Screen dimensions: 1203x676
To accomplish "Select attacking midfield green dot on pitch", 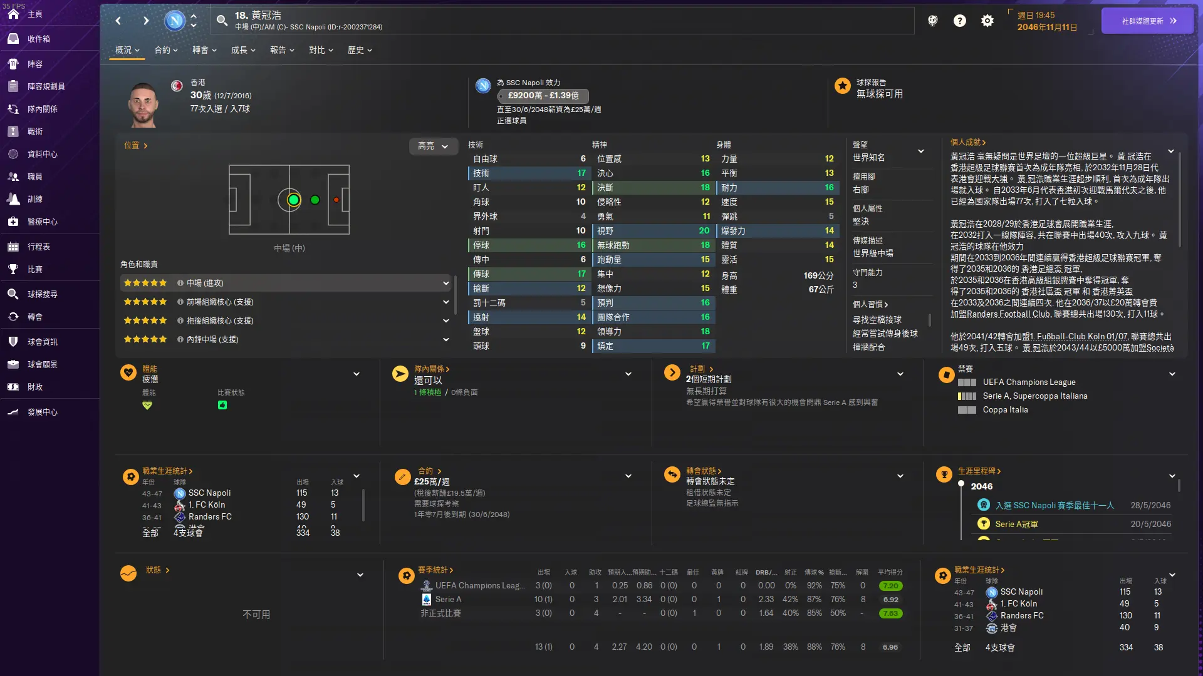I will (315, 200).
